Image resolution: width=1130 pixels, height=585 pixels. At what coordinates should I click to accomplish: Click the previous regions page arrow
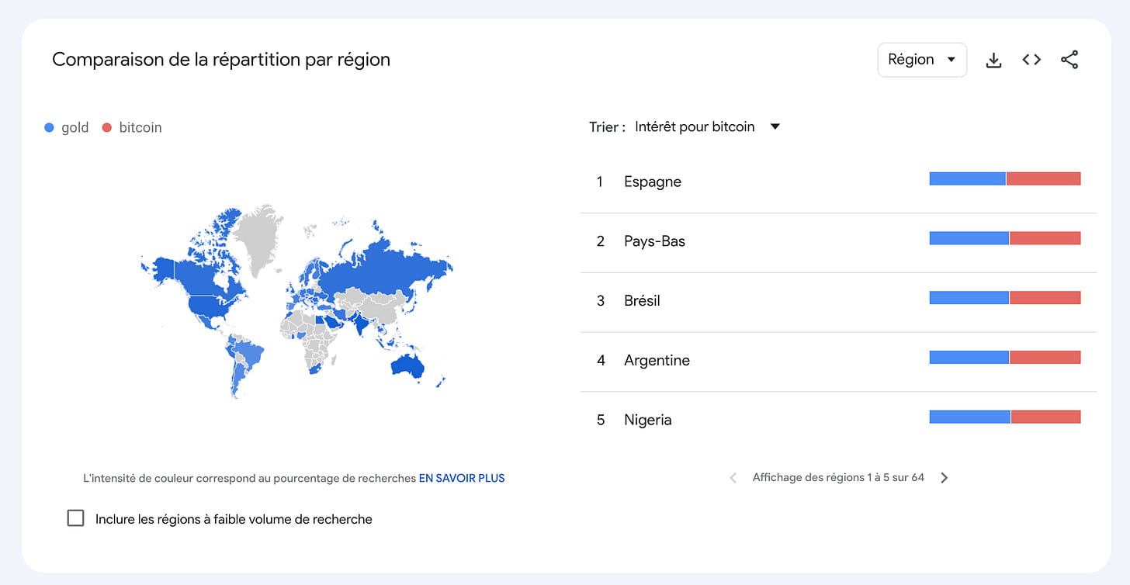click(733, 478)
